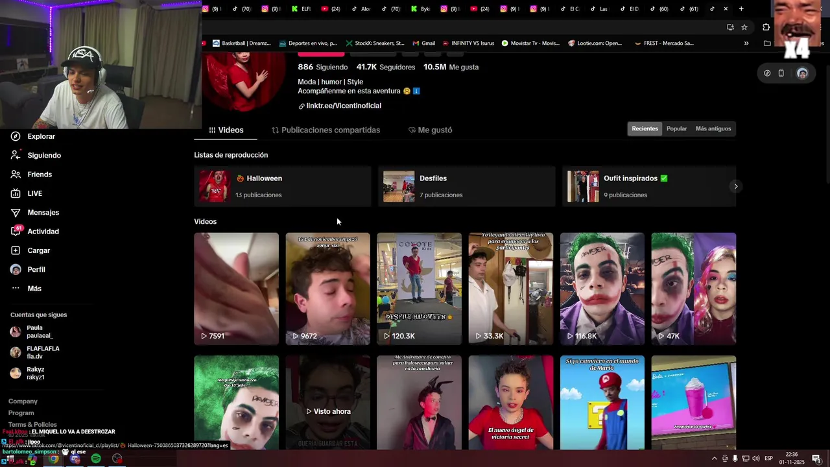Open the video with 33.3K views
Image resolution: width=830 pixels, height=467 pixels.
[510, 289]
